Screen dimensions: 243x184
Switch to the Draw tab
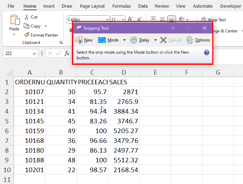click(67, 6)
